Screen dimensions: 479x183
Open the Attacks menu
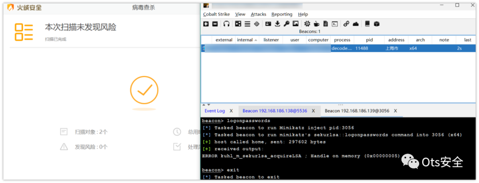pos(259,14)
